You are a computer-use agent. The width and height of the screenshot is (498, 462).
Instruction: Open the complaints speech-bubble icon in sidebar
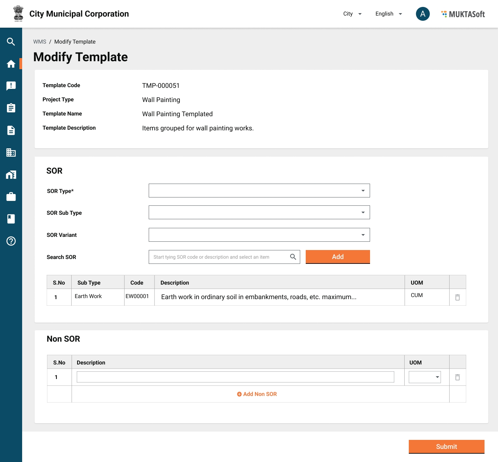click(x=11, y=86)
